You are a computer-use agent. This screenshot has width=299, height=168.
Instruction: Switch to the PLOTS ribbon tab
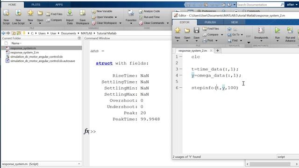[36, 5]
